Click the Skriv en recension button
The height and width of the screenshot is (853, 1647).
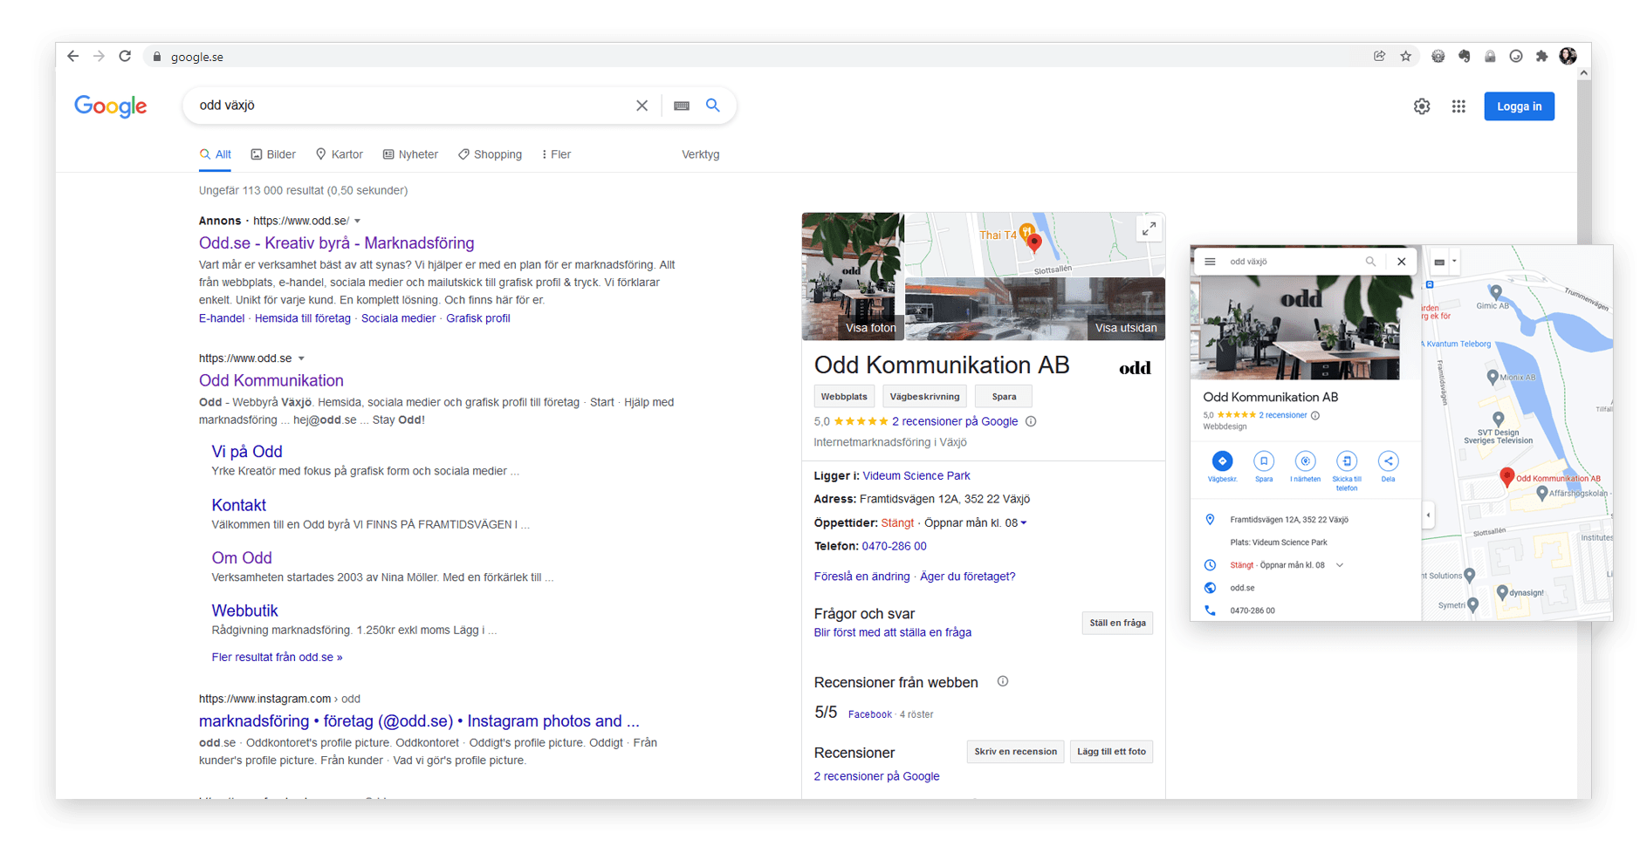click(1015, 752)
